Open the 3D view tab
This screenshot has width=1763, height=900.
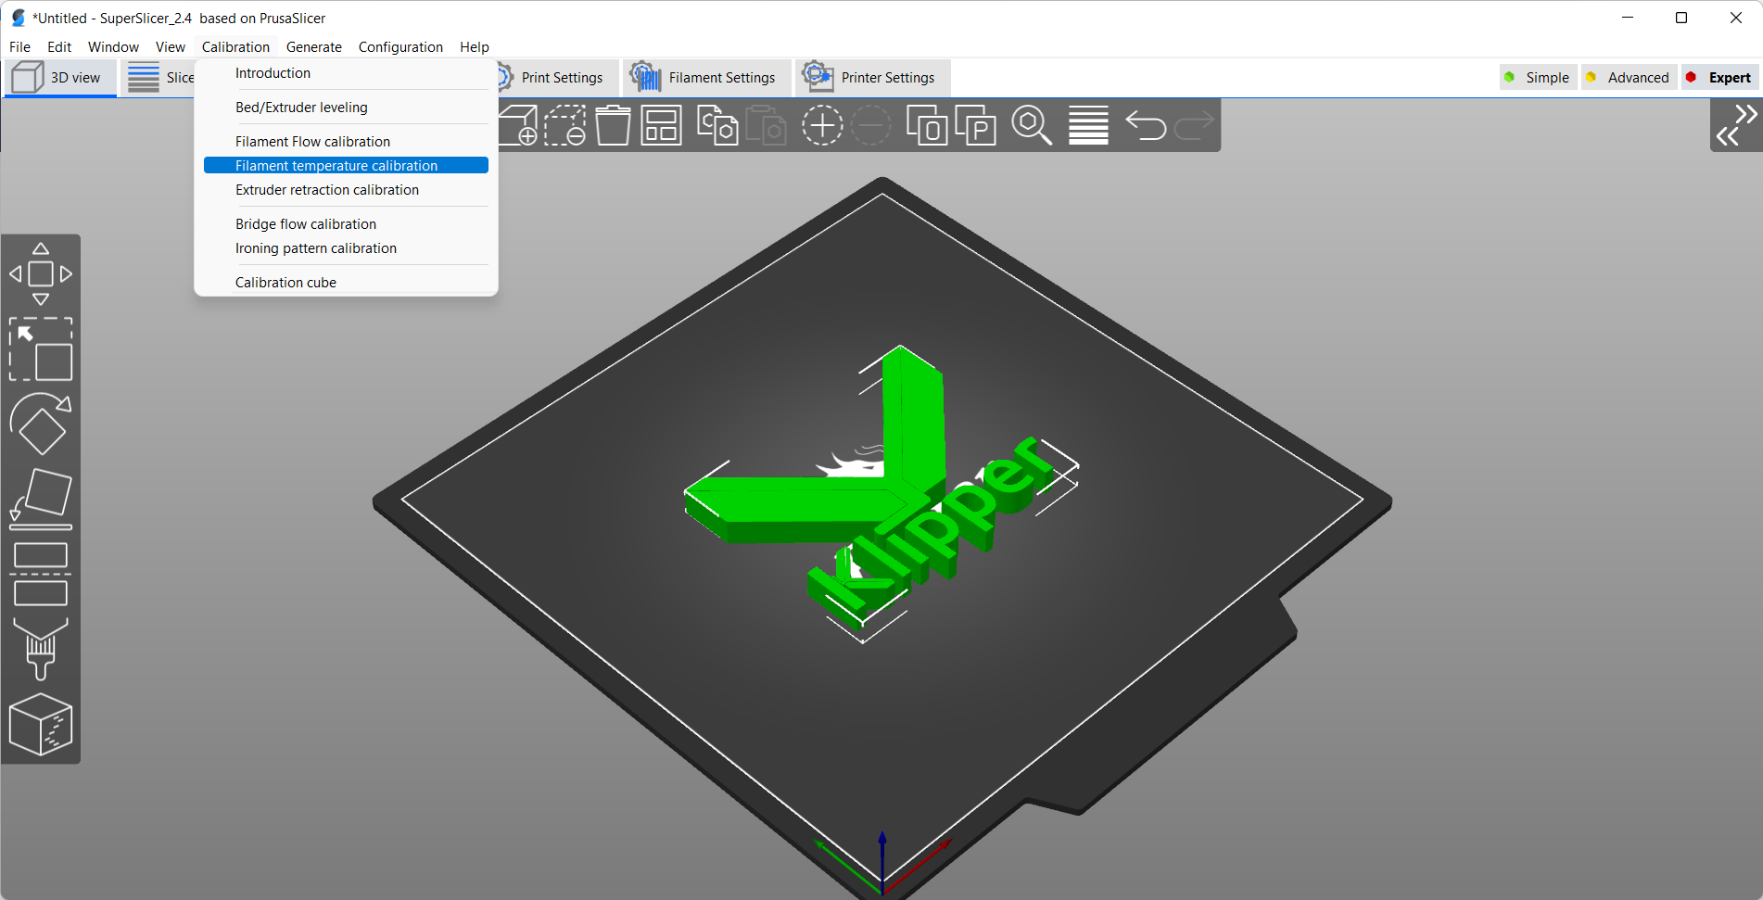coord(61,78)
